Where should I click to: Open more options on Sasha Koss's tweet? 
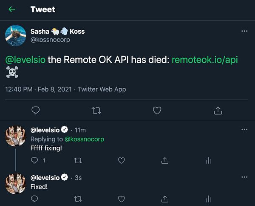pos(244,31)
